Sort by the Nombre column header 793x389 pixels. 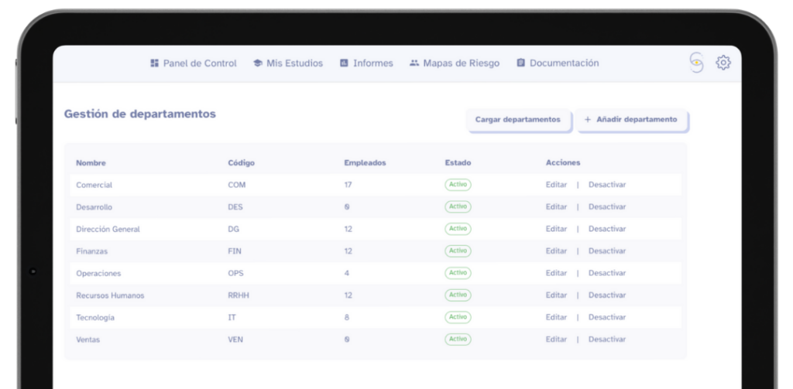pyautogui.click(x=91, y=163)
